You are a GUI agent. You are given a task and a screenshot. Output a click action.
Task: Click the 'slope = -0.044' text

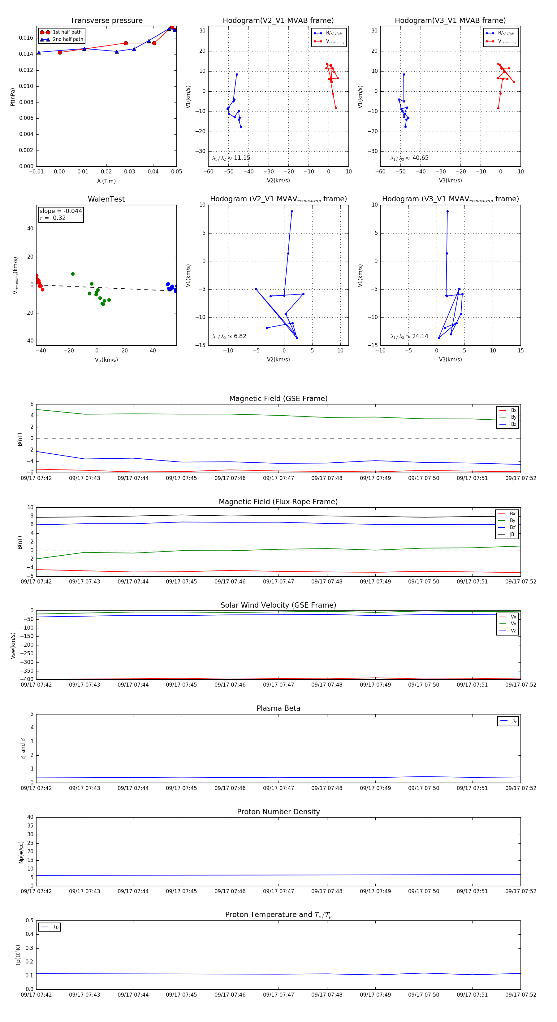pyautogui.click(x=61, y=211)
